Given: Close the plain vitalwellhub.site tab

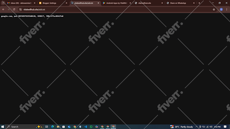Looking at the screenshot, I should (162, 3).
